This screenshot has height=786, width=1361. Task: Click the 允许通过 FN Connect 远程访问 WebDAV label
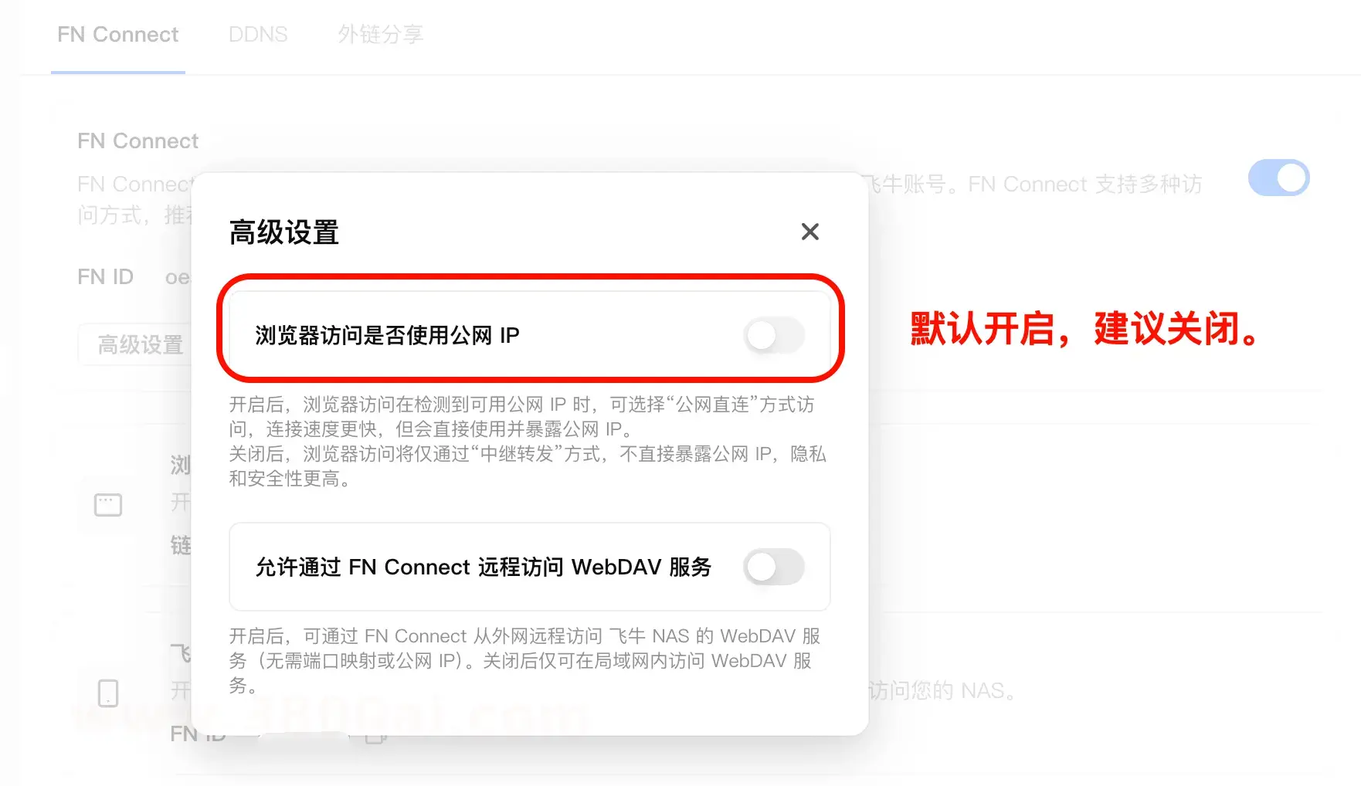pos(484,567)
